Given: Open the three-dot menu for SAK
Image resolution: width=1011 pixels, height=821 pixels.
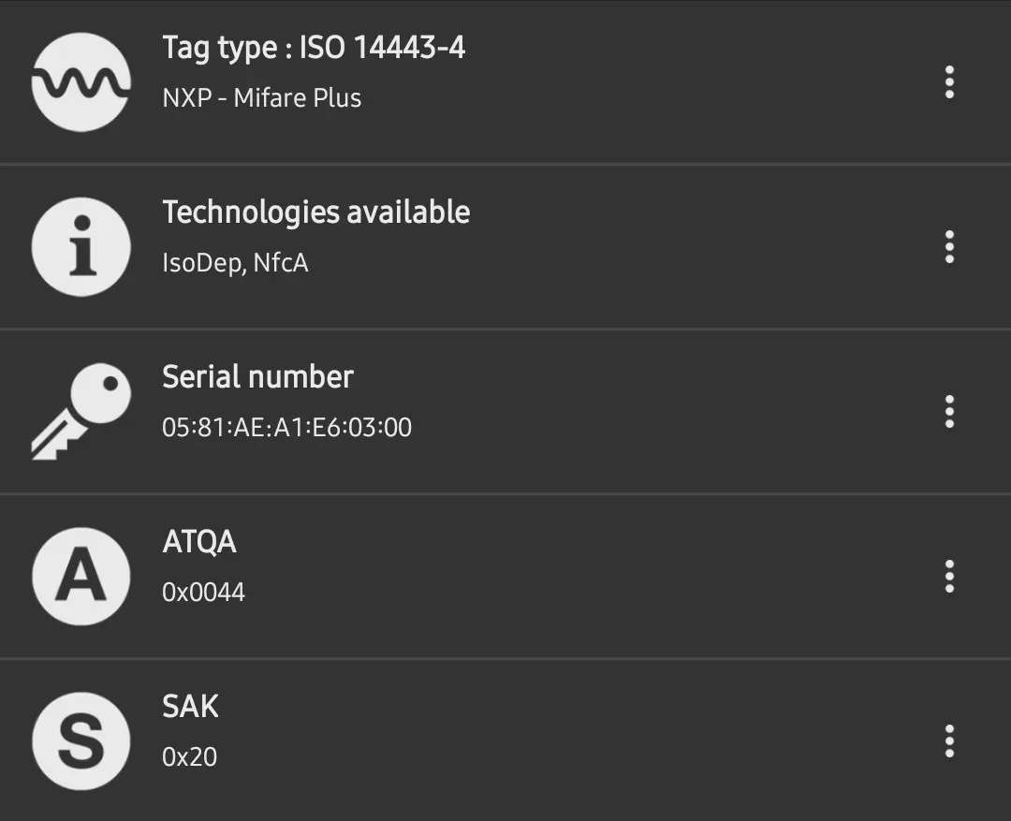Looking at the screenshot, I should coord(949,741).
